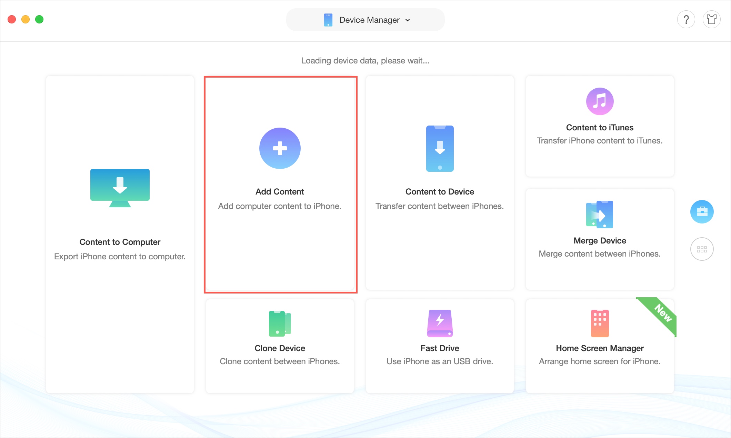
Task: Click the Home Screen Manager icon
Action: [x=600, y=323]
